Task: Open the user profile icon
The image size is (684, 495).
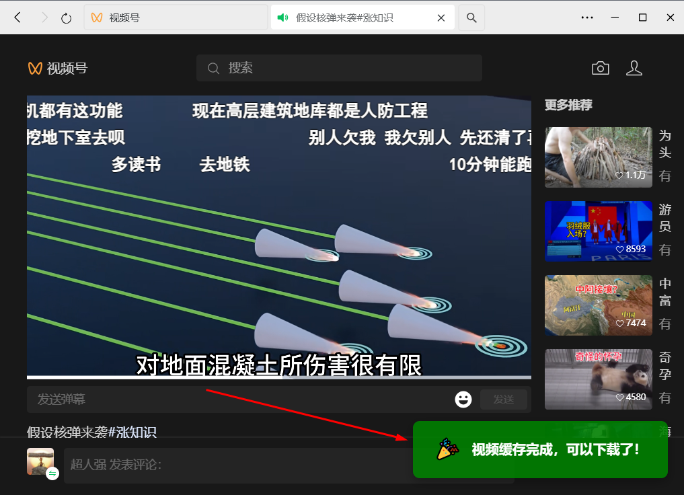Action: coord(634,68)
